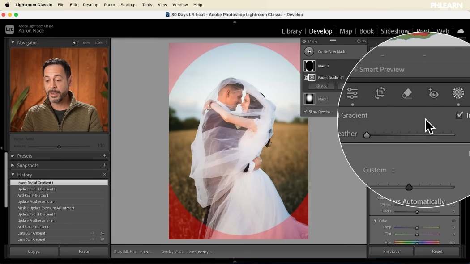Open the Tools menu
This screenshot has width=470, height=264.
tap(147, 5)
